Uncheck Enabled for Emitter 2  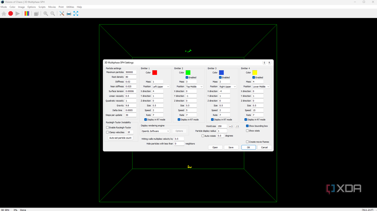coord(187,77)
